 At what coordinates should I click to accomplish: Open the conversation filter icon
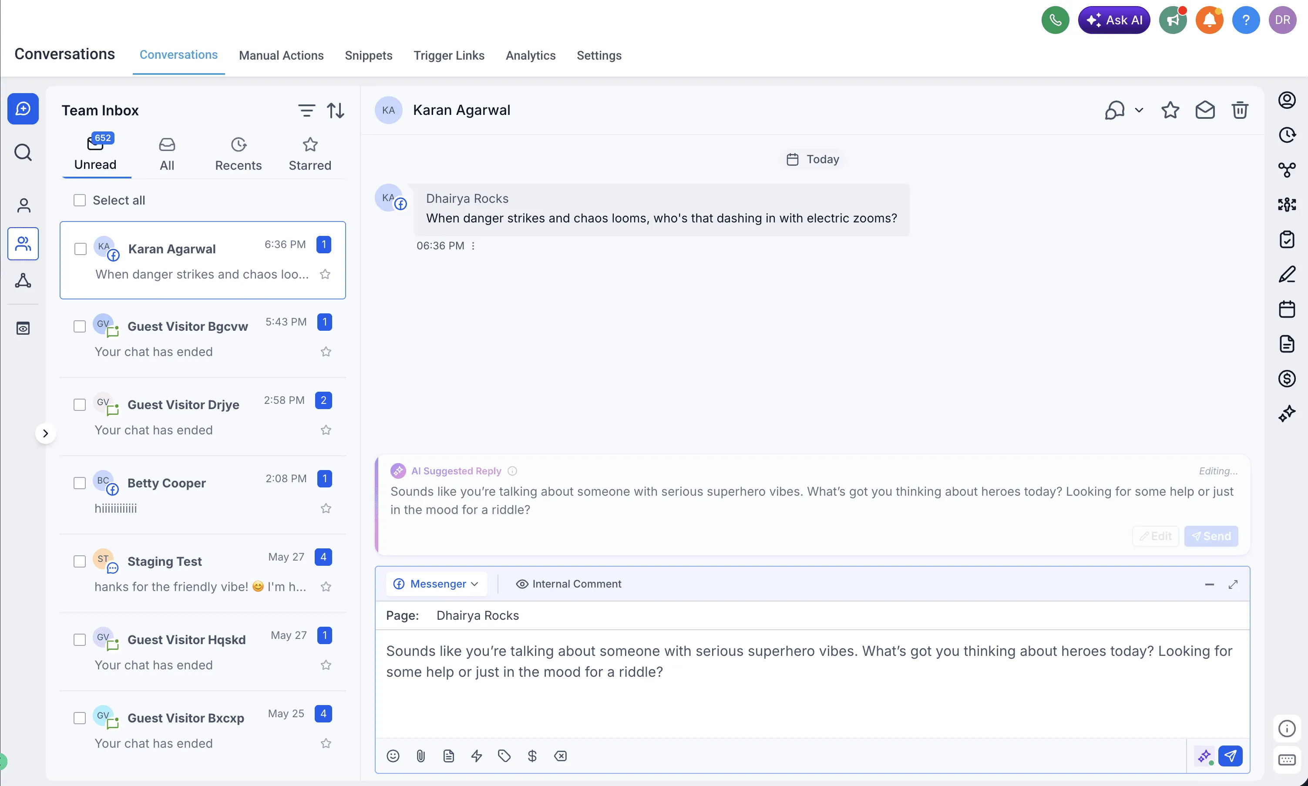point(306,110)
